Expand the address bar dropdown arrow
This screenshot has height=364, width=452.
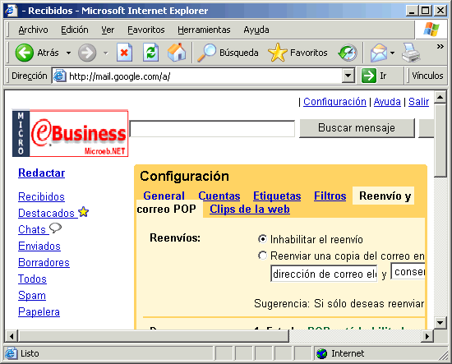[348, 76]
